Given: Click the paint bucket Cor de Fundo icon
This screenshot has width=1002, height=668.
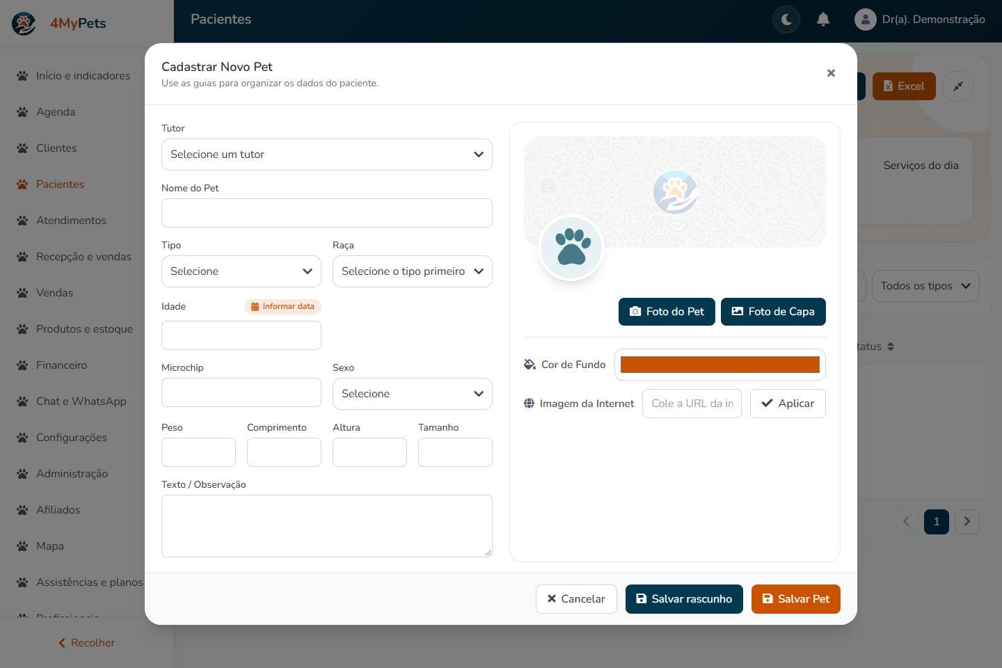Looking at the screenshot, I should pyautogui.click(x=530, y=365).
